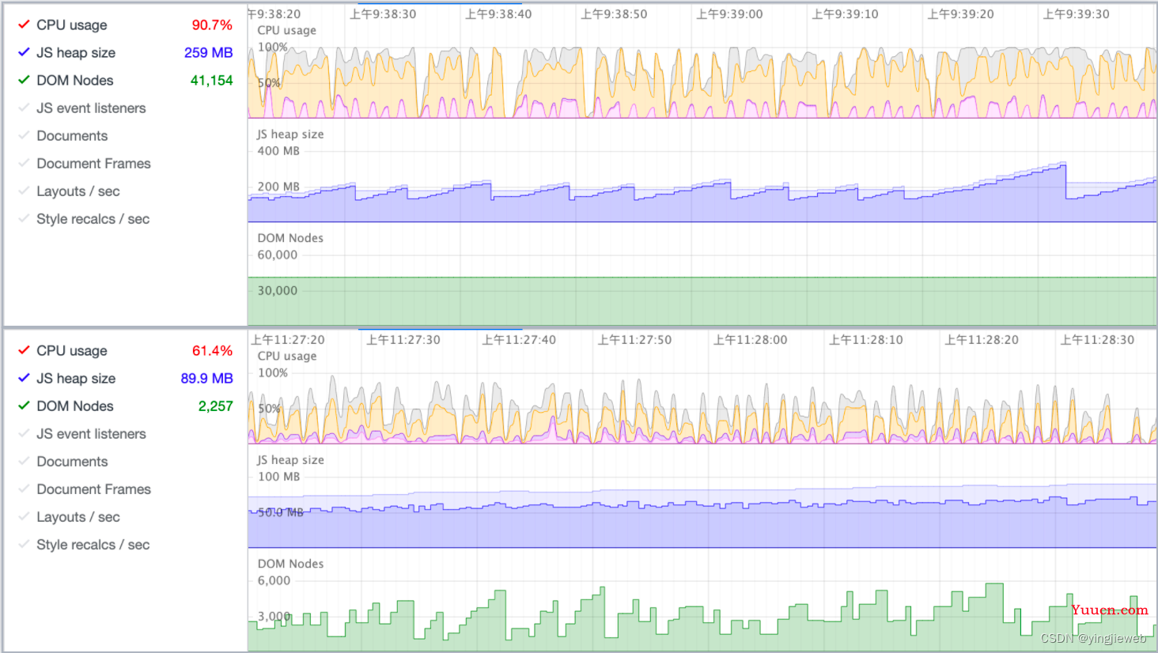Click the 100 MB axis label in lower chart
1158x653 pixels.
[x=279, y=477]
